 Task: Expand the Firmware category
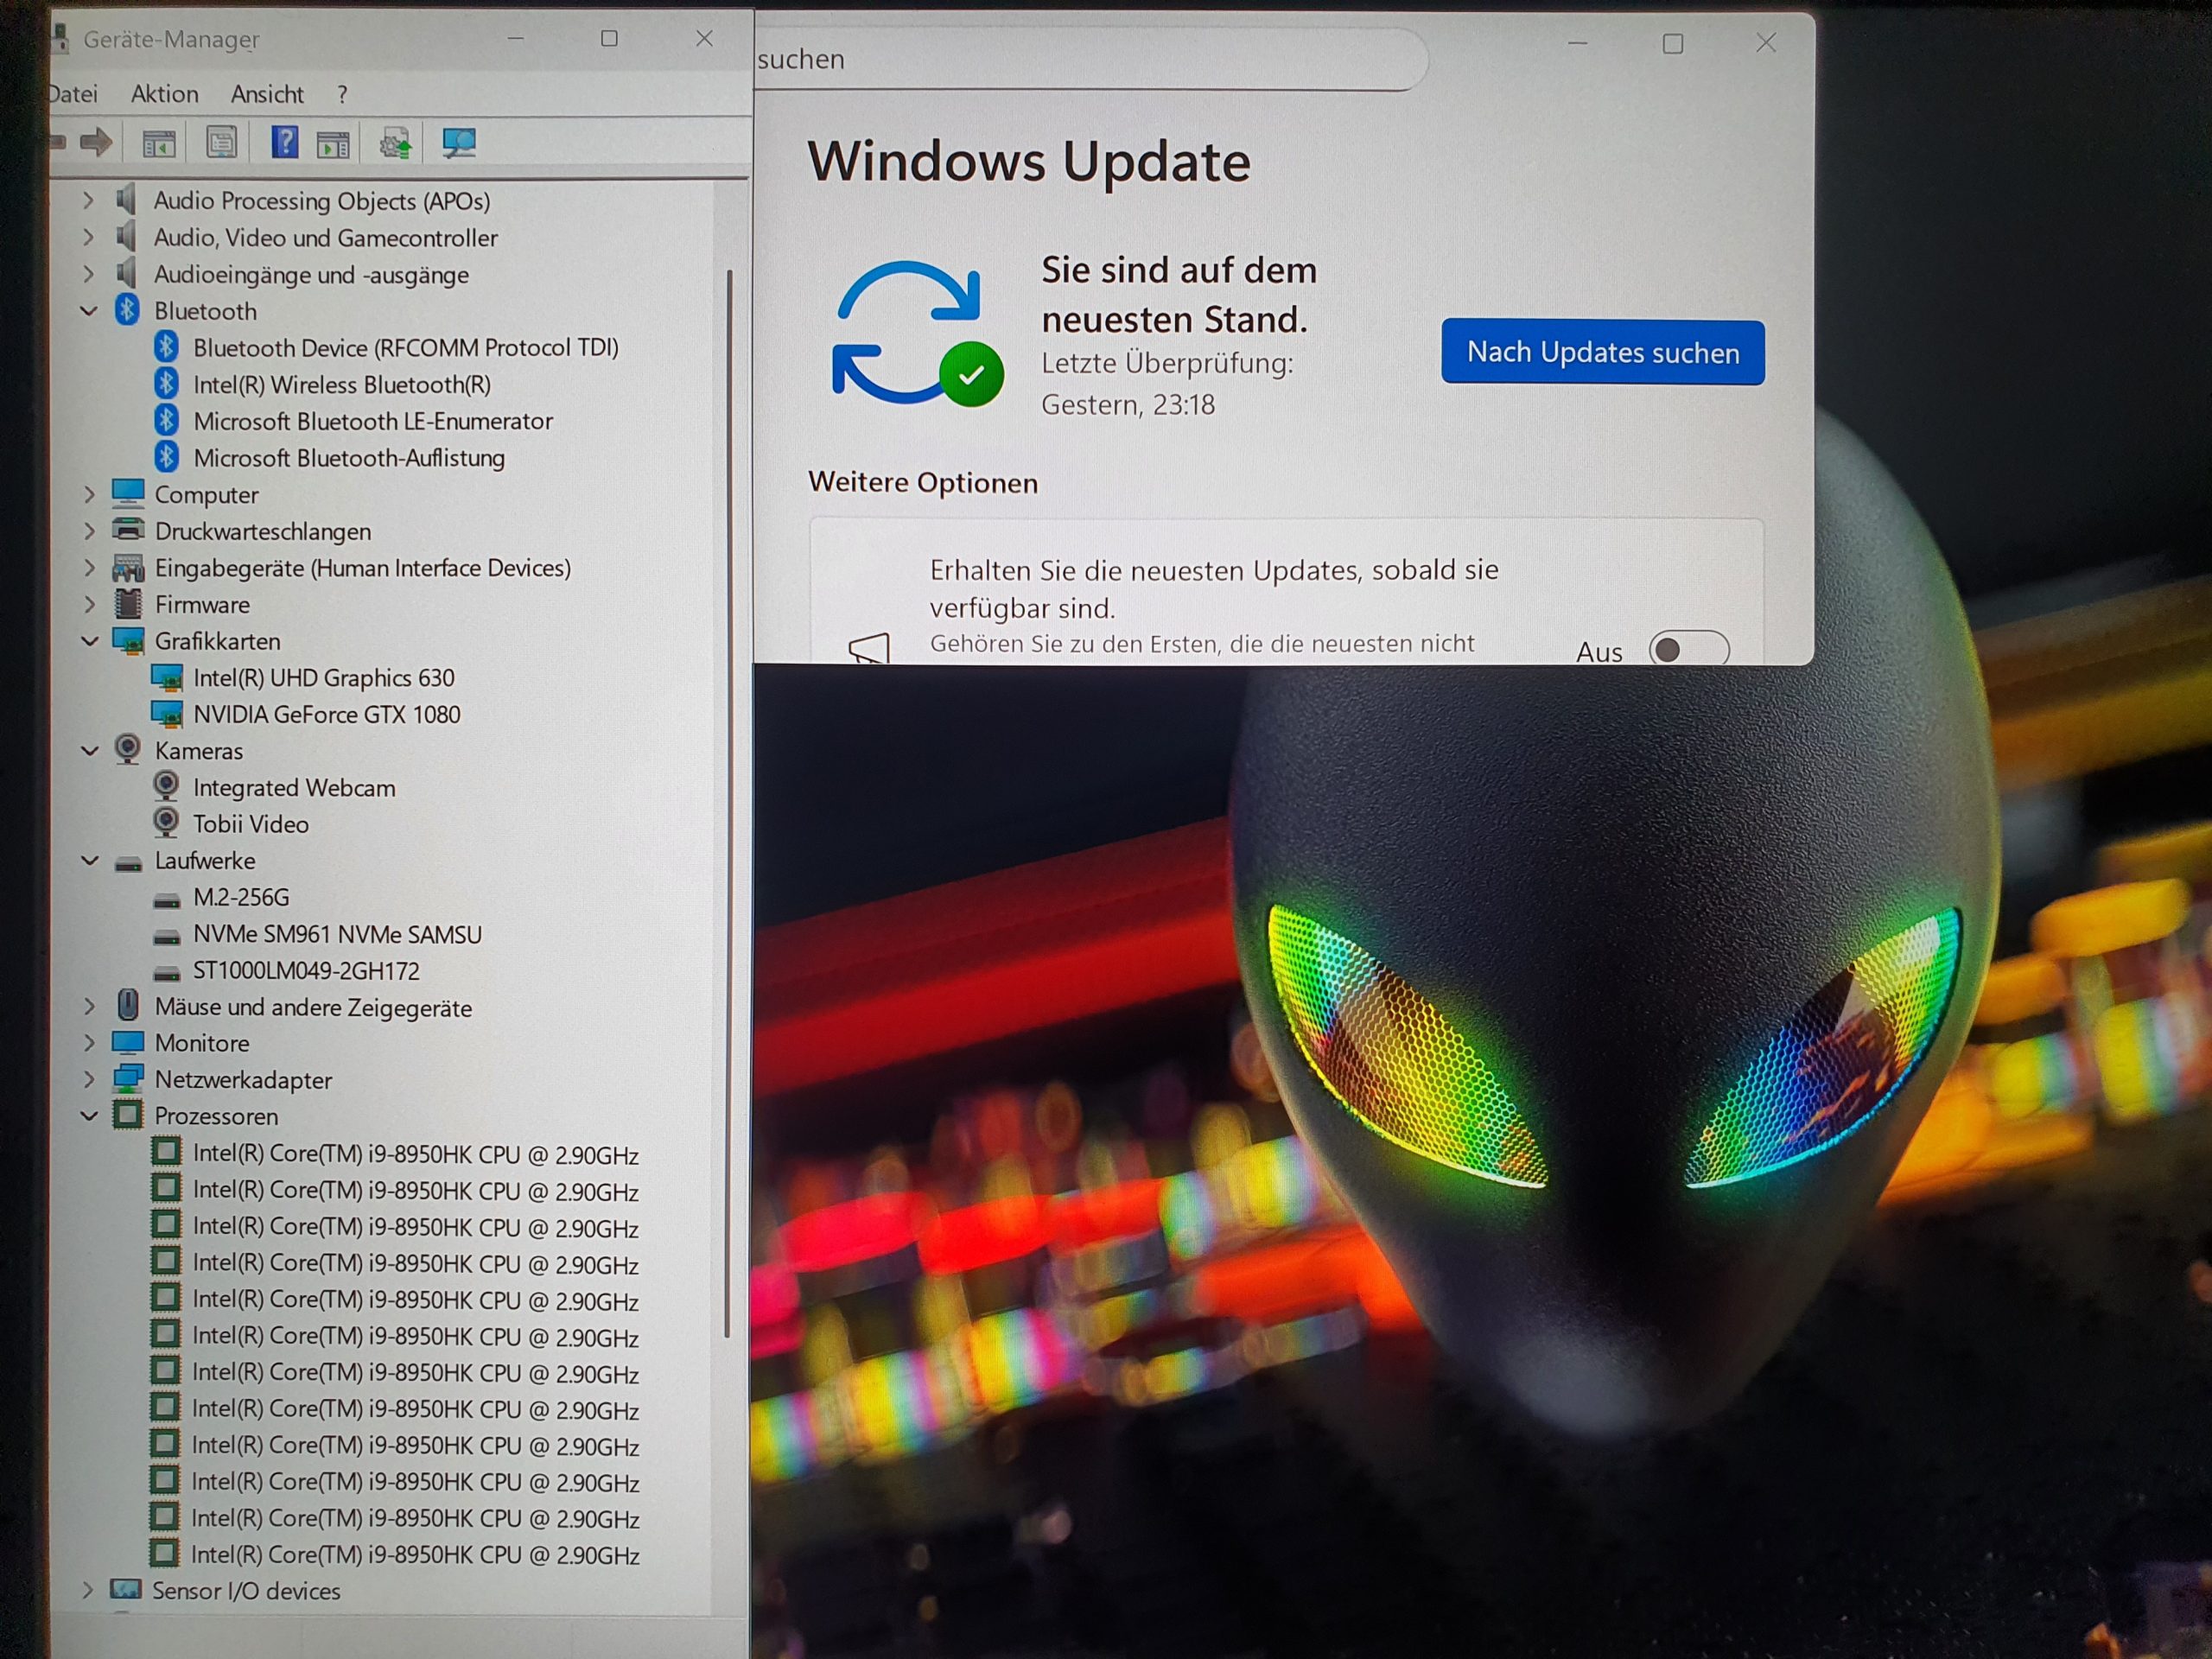89,604
